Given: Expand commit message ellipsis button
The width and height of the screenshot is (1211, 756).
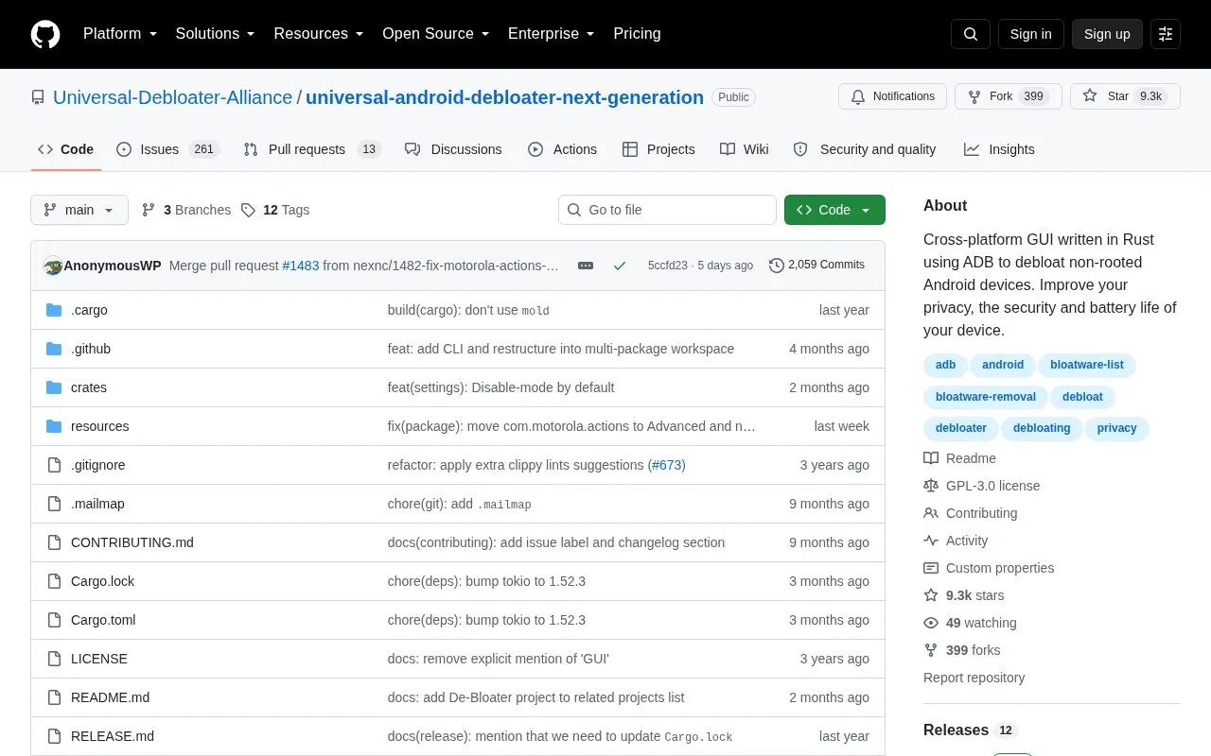Looking at the screenshot, I should pyautogui.click(x=586, y=266).
